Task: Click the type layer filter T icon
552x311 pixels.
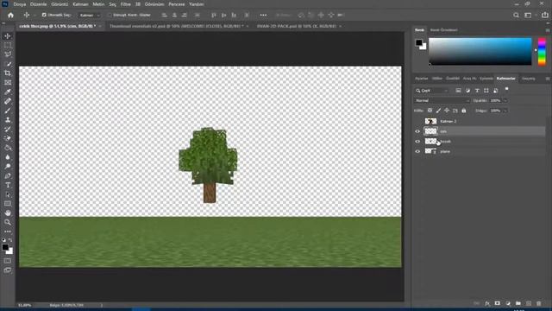Action: [x=477, y=91]
